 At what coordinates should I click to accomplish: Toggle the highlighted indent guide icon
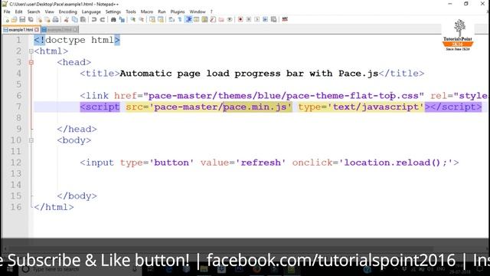[188, 19]
